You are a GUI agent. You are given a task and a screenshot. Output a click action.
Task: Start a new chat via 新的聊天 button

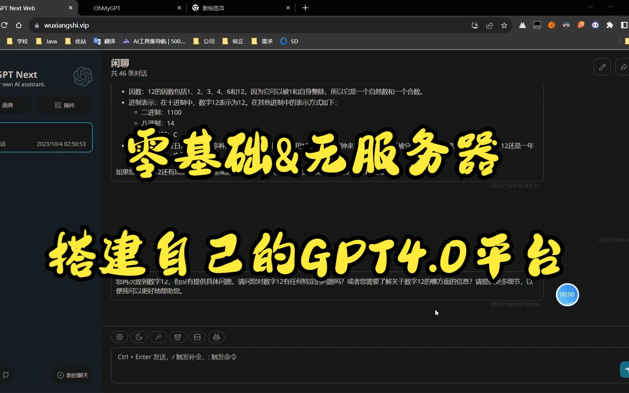(72, 375)
